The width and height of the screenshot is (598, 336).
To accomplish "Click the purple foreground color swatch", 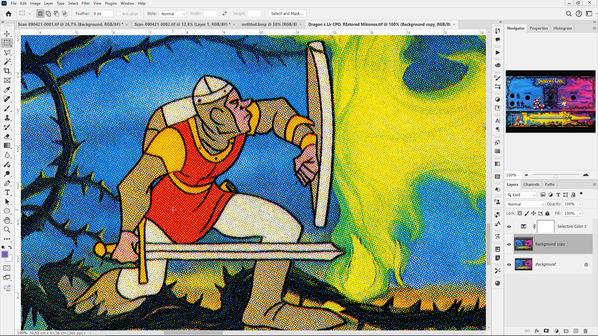I will click(x=5, y=254).
